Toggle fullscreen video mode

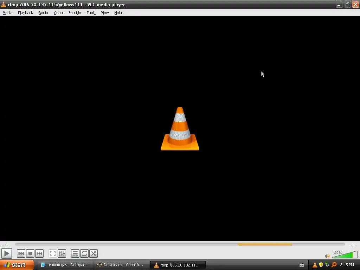click(53, 253)
